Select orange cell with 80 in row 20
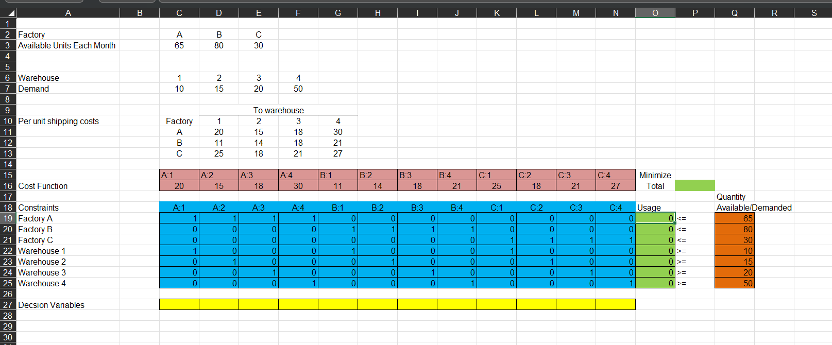 [x=735, y=229]
